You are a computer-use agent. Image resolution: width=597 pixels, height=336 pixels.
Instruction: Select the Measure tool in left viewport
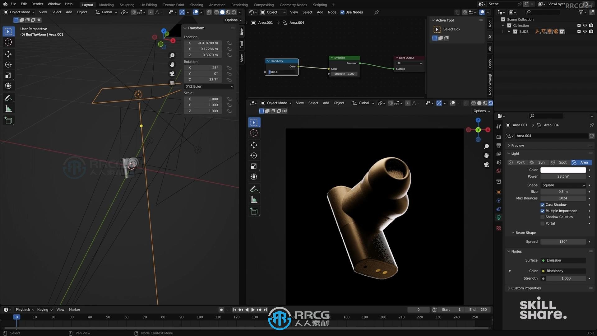point(8,109)
